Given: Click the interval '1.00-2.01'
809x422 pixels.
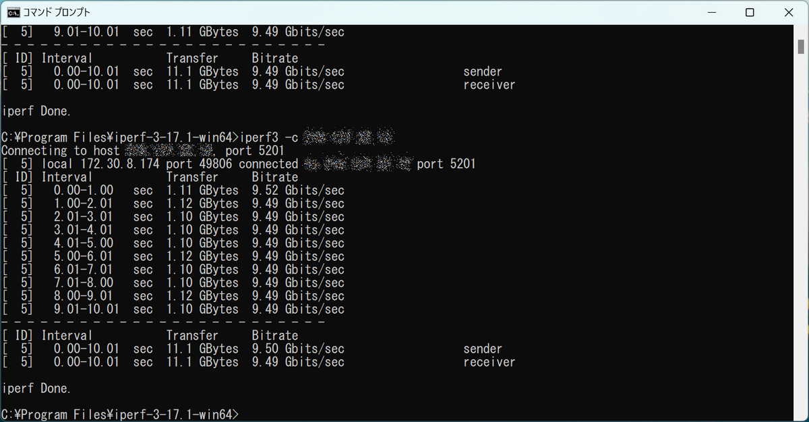Looking at the screenshot, I should point(84,204).
